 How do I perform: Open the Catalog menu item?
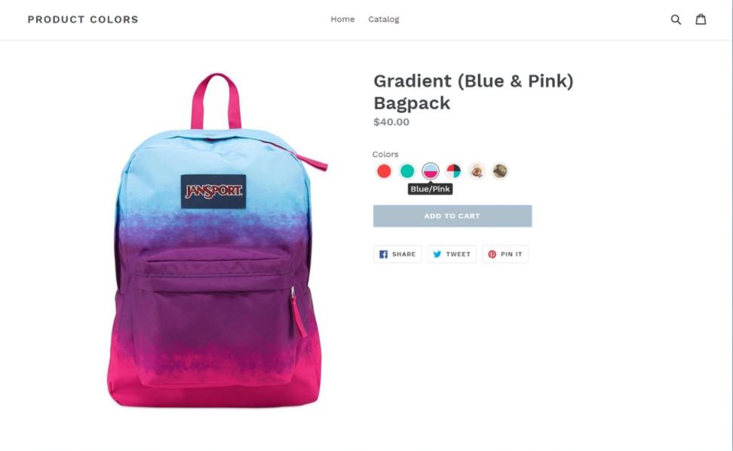tap(383, 19)
